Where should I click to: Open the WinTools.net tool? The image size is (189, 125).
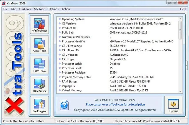tap(39, 24)
